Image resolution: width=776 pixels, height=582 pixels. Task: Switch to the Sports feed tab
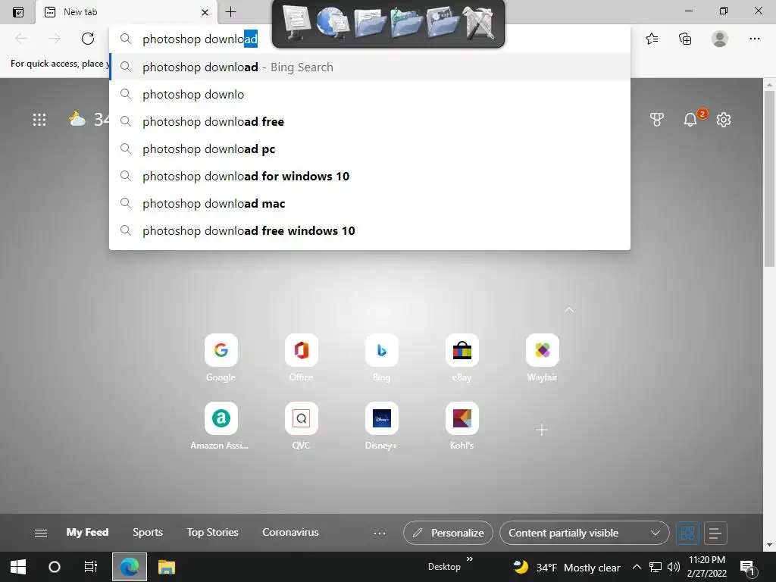(148, 532)
